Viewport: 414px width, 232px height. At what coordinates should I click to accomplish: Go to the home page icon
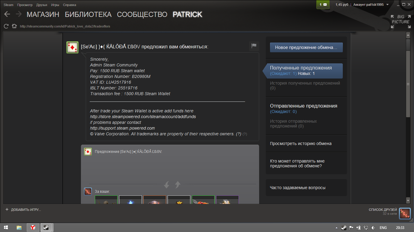coord(14,26)
